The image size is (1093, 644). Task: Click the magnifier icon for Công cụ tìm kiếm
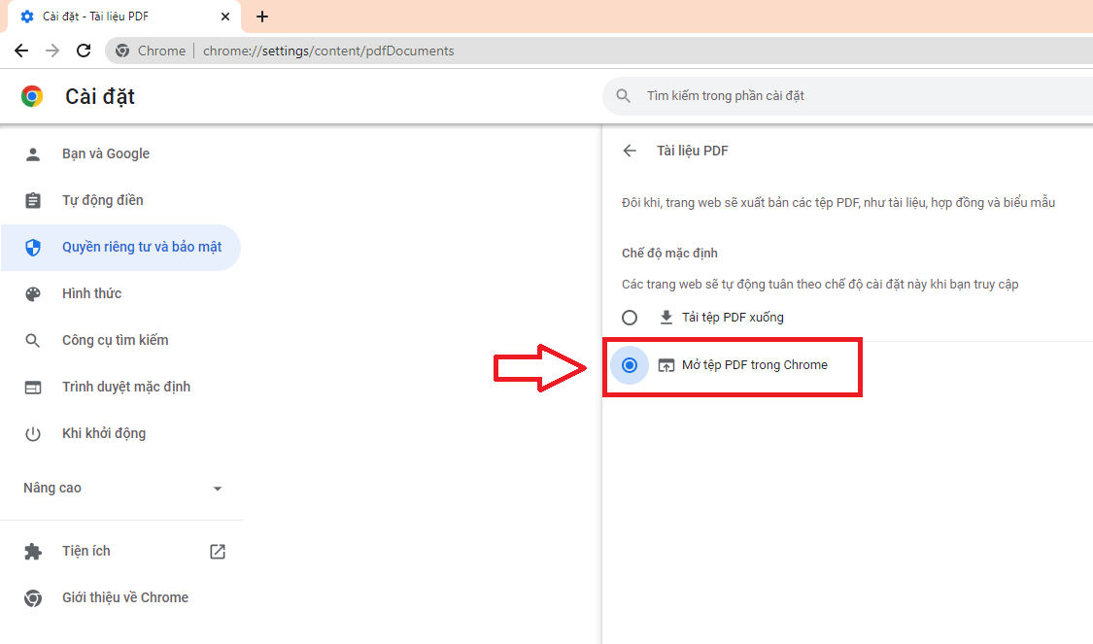[33, 341]
